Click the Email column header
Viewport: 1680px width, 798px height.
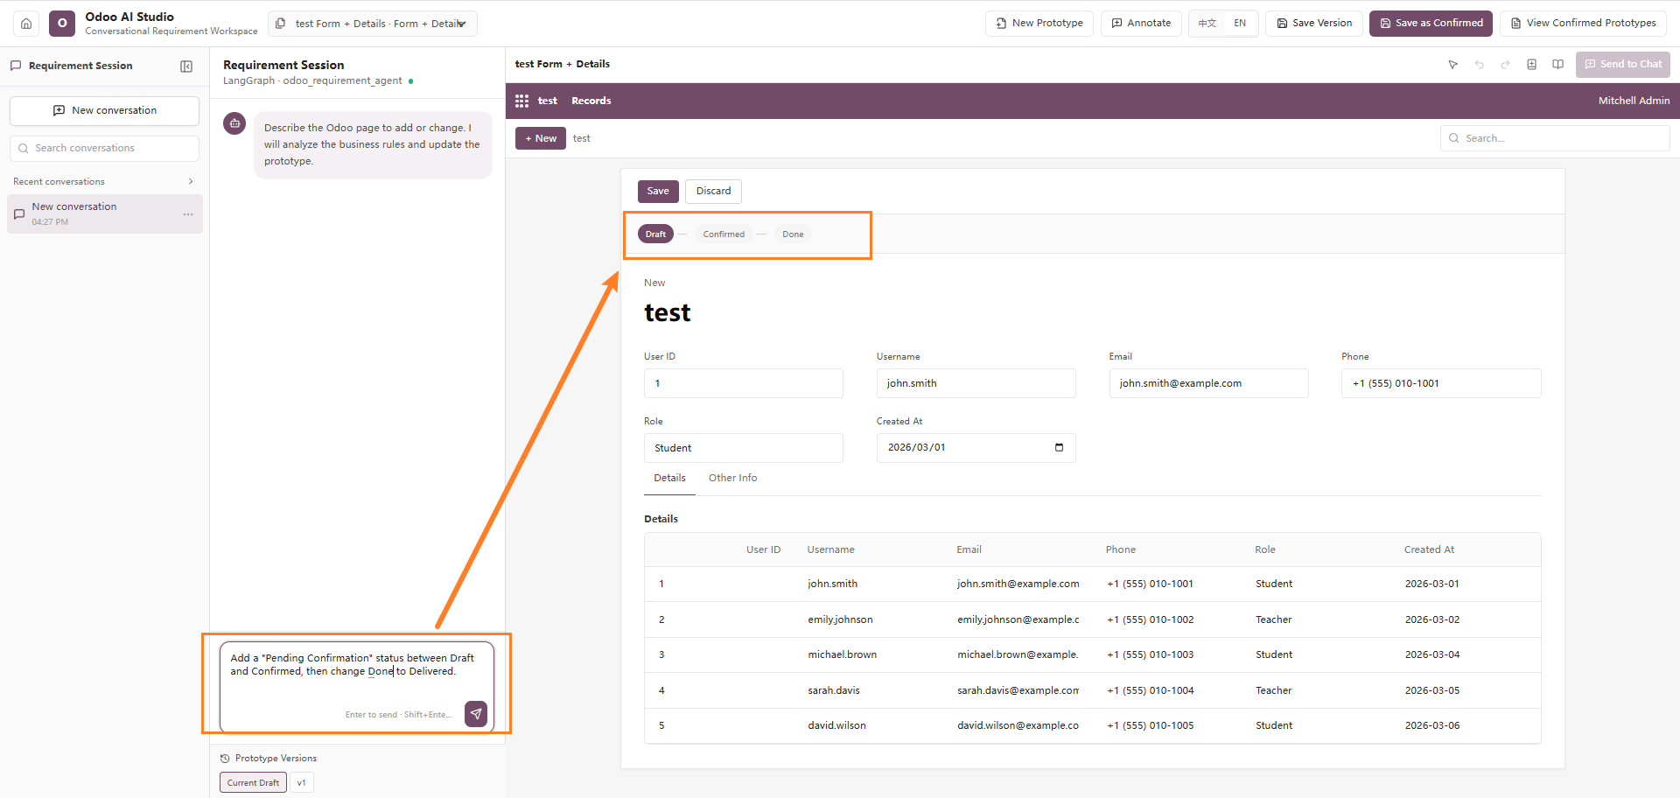tap(969, 550)
